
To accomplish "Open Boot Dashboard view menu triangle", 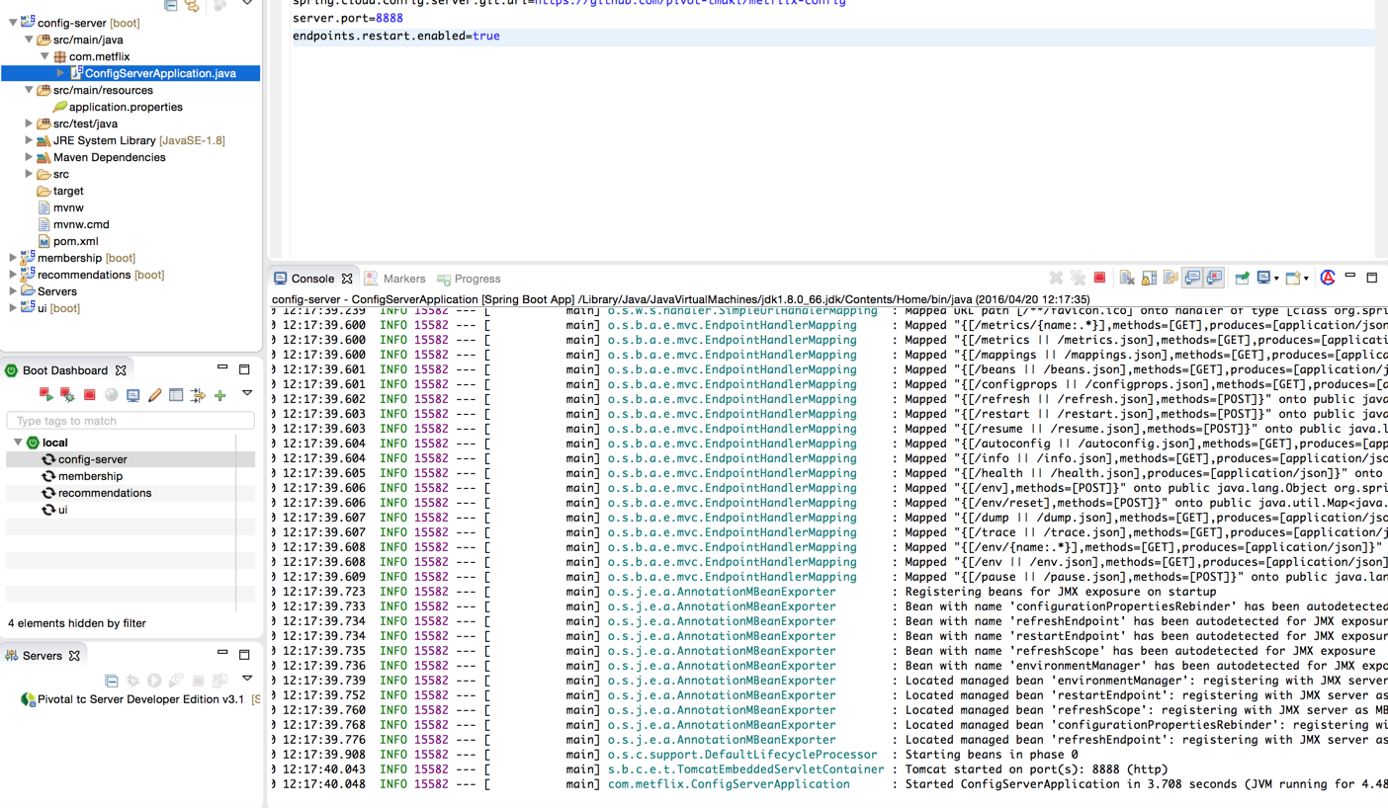I will click(247, 394).
